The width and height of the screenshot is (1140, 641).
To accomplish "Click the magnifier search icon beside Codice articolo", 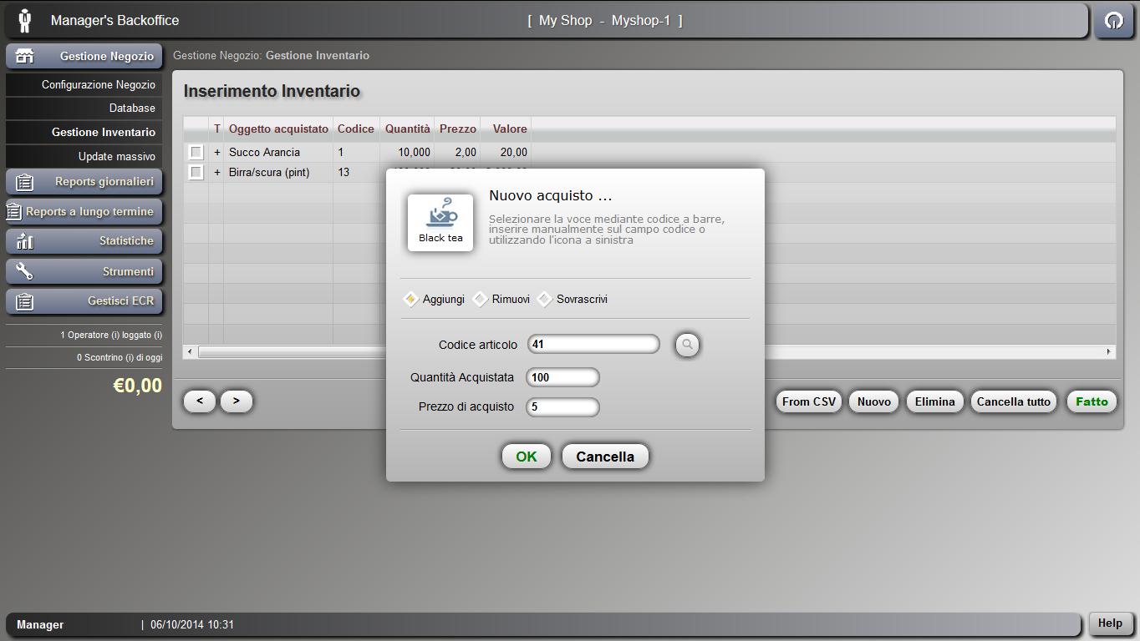I will coord(687,344).
